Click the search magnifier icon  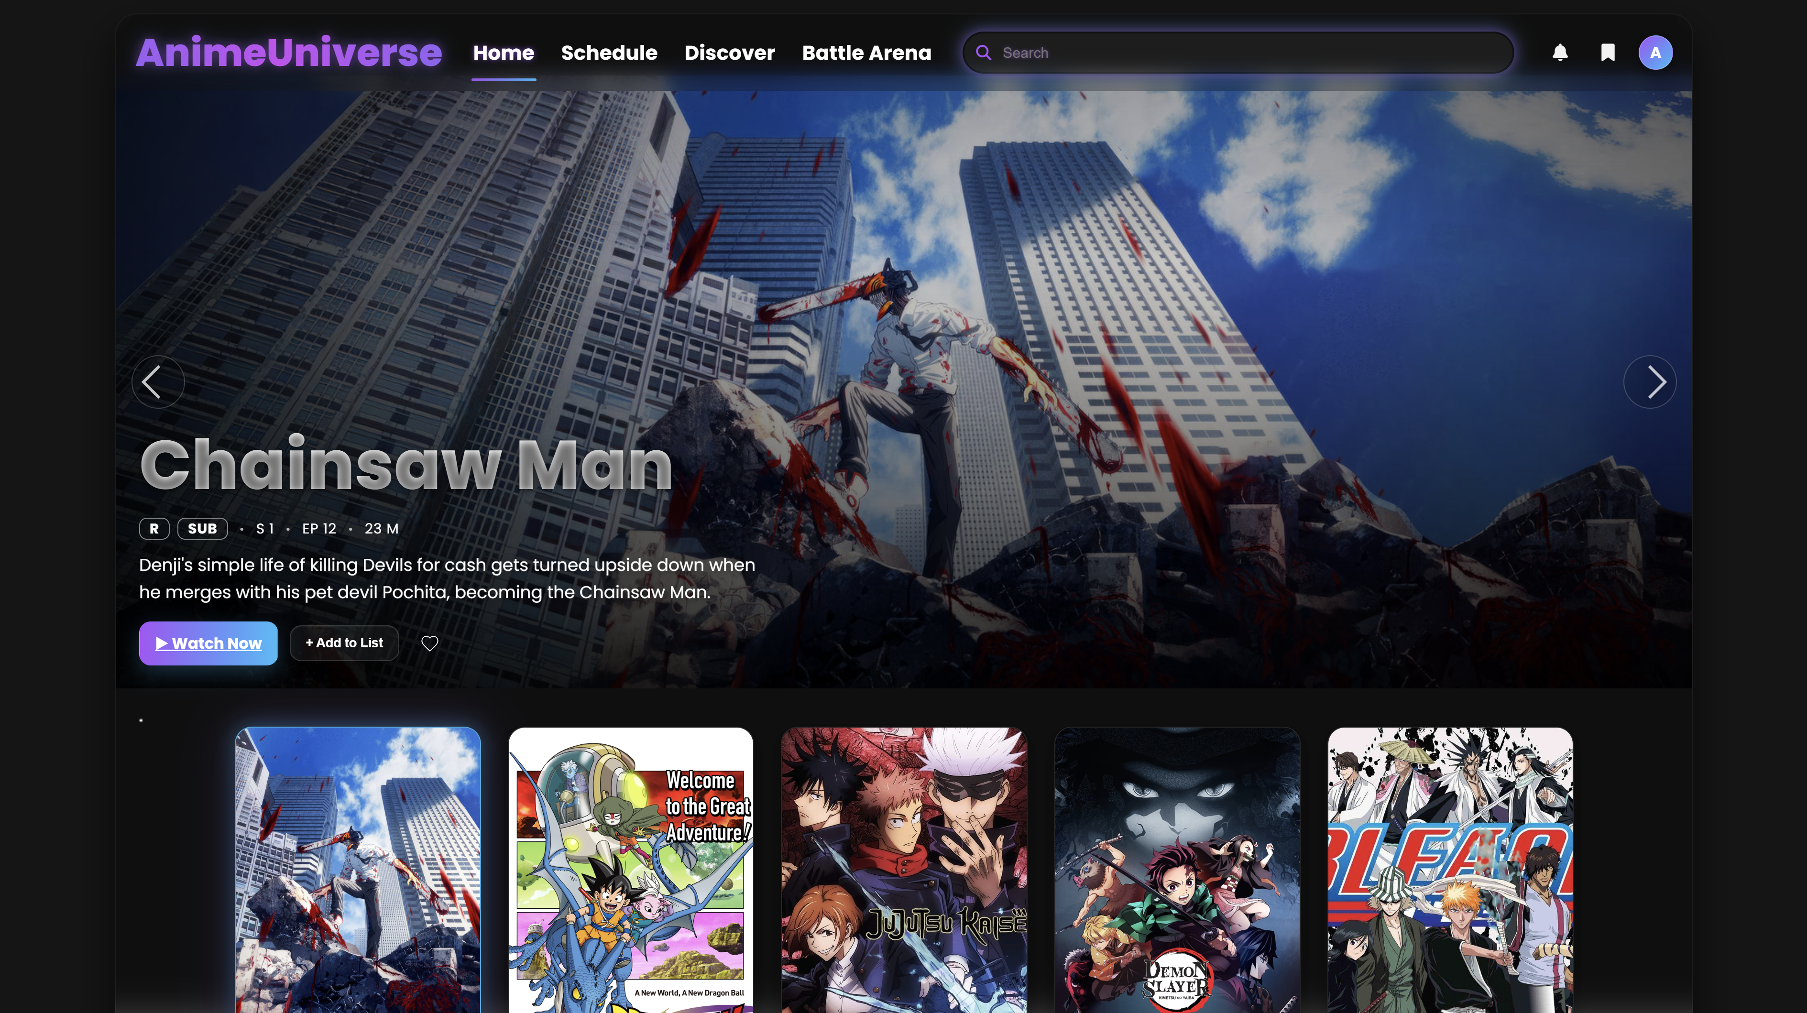(x=984, y=52)
